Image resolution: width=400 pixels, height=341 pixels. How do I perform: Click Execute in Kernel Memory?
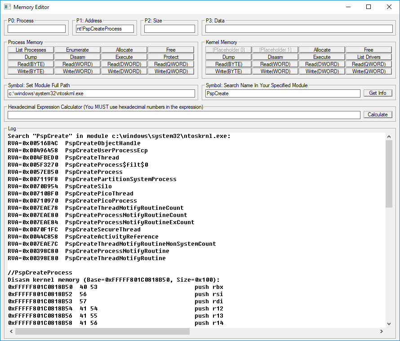coord(322,57)
